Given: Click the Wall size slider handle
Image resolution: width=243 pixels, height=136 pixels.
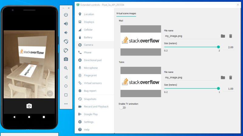Looking at the screenshot, I should click(218, 47).
